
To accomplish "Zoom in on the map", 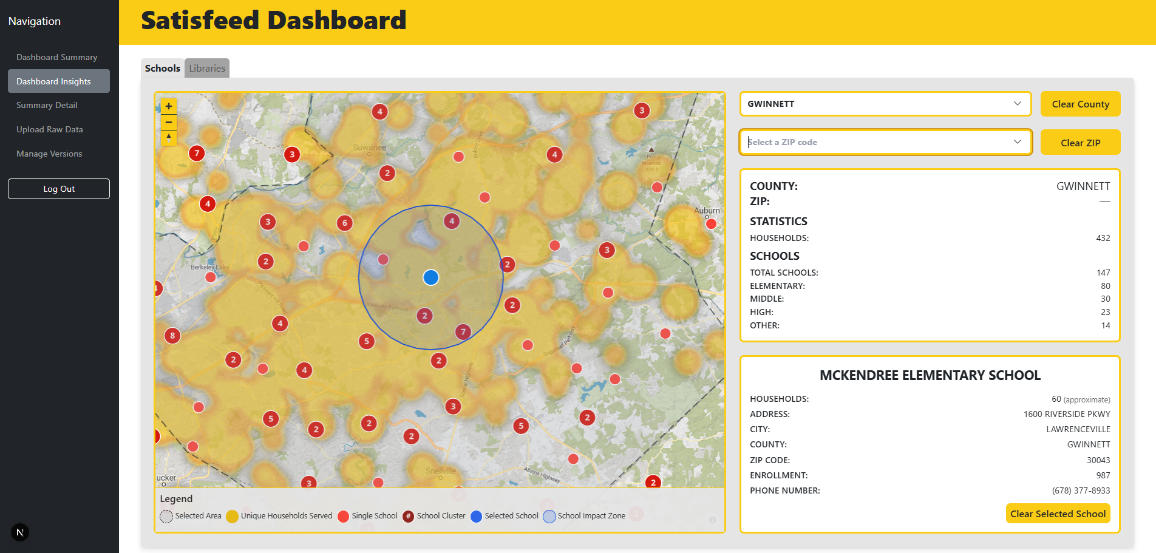I will coord(169,106).
